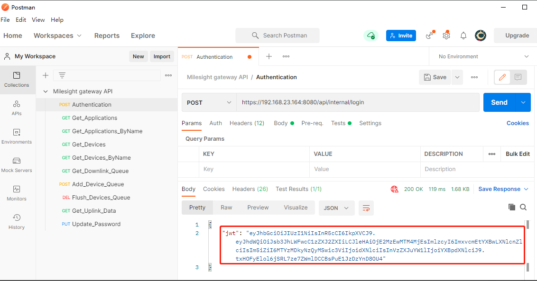This screenshot has width=537, height=281.
Task: Switch to the request Auth tab
Action: click(216, 123)
